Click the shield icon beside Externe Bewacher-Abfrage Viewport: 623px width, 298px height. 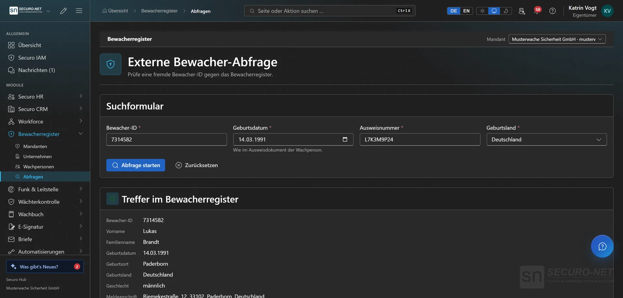click(x=110, y=64)
